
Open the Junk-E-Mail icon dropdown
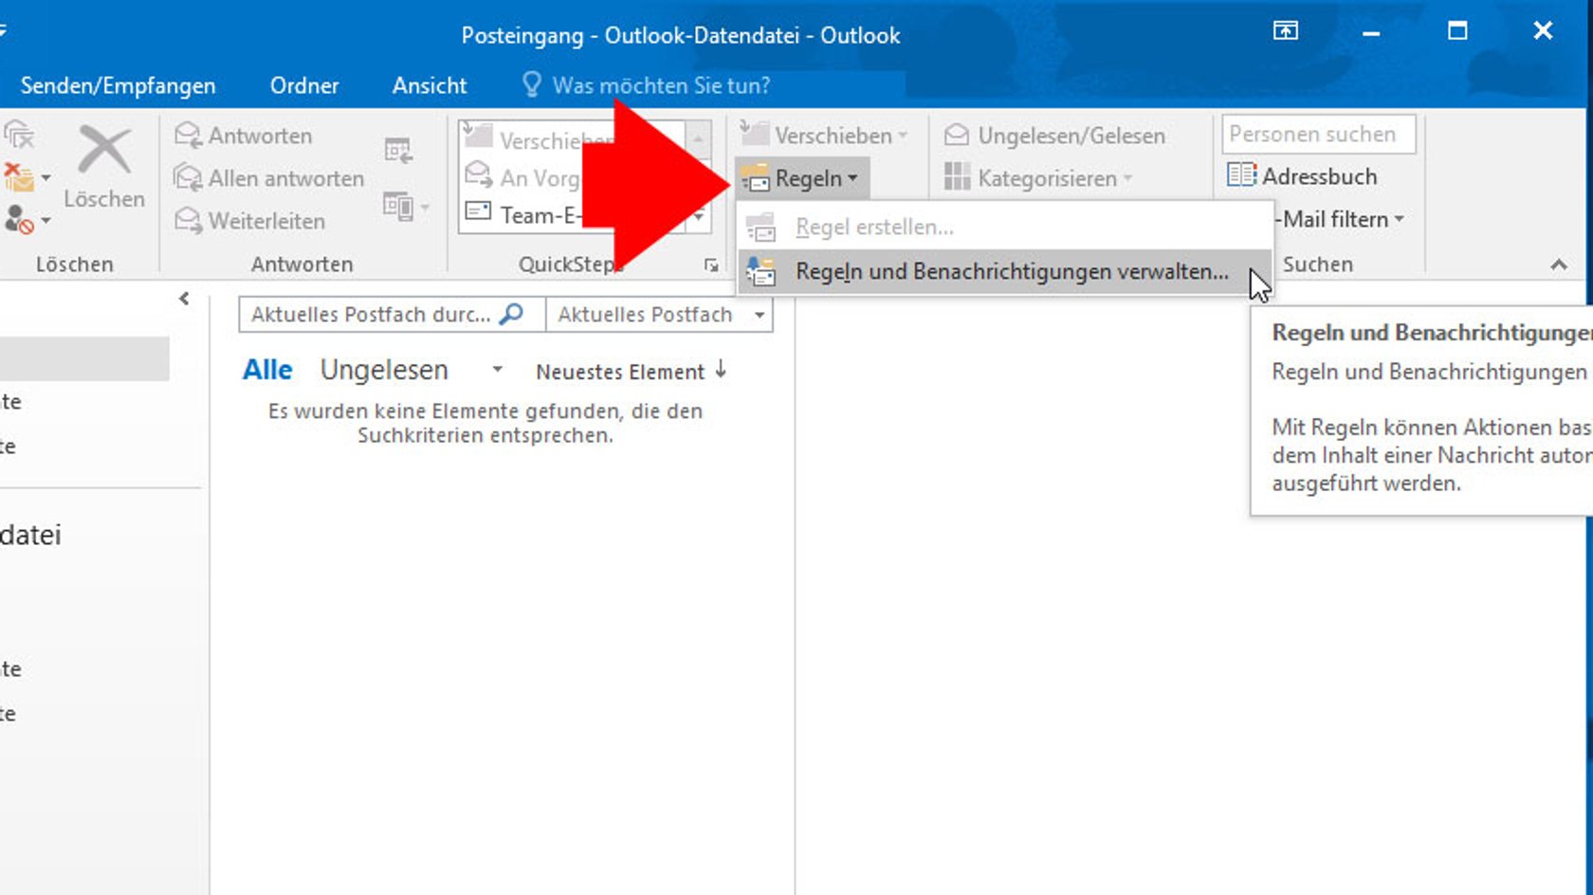(27, 220)
